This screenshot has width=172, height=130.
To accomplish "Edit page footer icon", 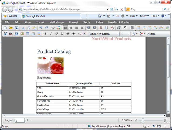I will click(x=39, y=34).
